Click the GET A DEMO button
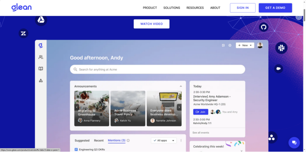 (275, 8)
